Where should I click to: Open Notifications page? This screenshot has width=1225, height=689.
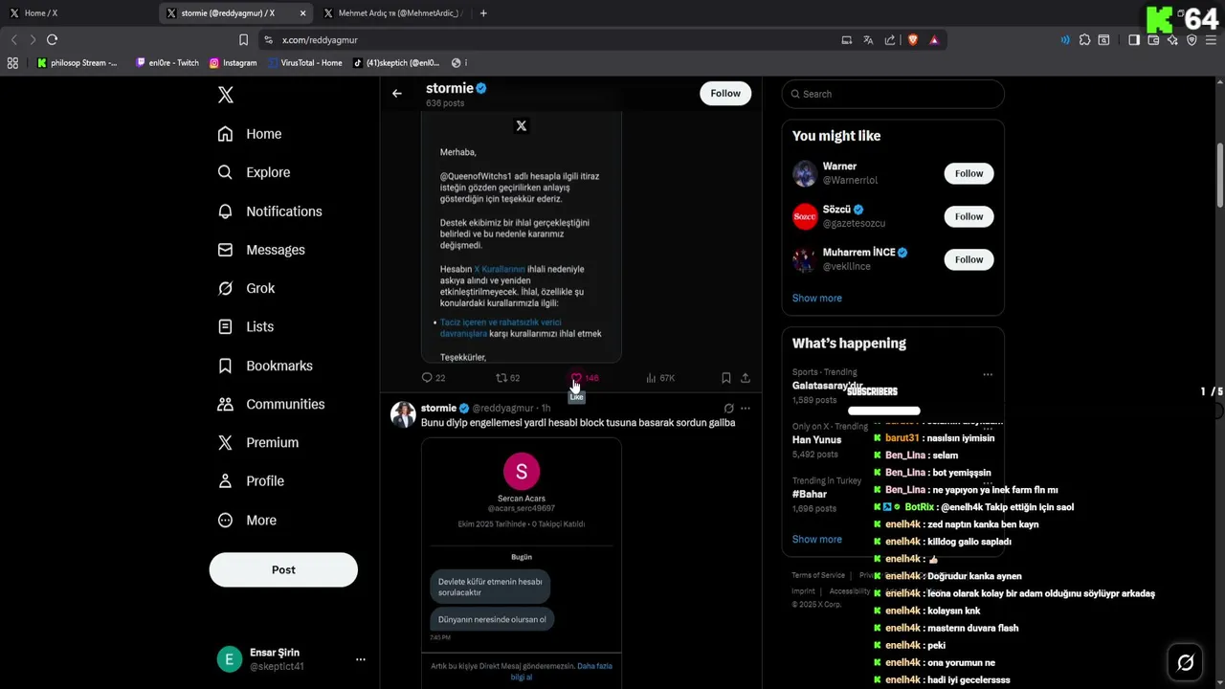(x=270, y=211)
